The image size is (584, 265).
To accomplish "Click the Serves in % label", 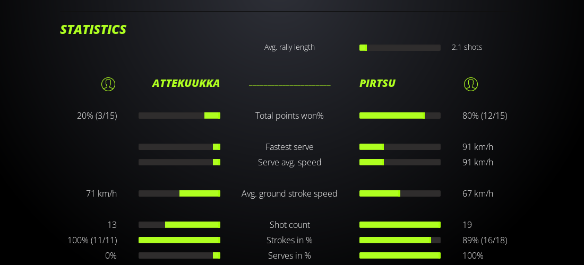I will point(289,255).
